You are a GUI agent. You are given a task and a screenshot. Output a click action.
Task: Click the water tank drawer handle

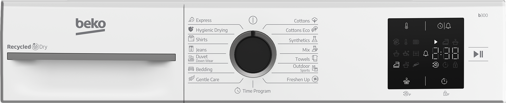tap(91, 57)
